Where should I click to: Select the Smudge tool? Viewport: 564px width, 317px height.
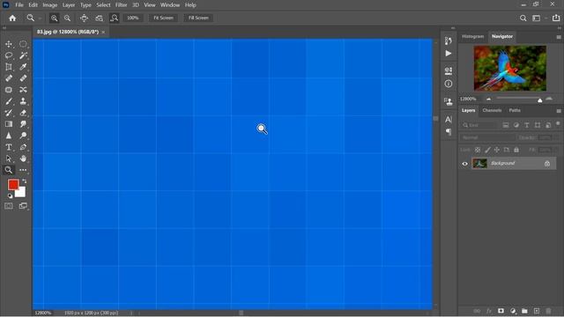pyautogui.click(x=23, y=124)
